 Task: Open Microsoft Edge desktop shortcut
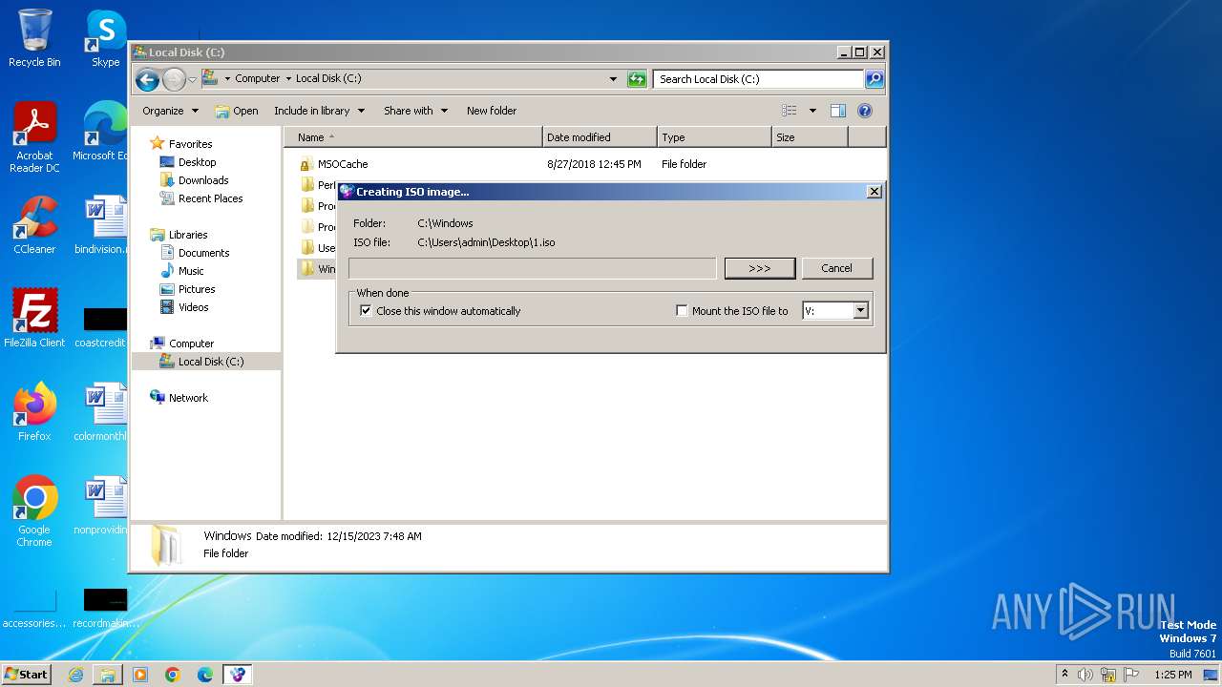100,132
